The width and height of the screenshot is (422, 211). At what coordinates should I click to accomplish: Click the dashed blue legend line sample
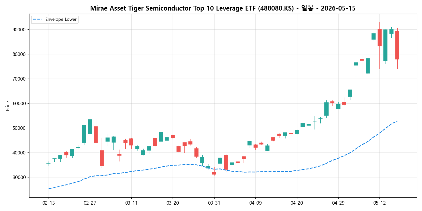38,20
